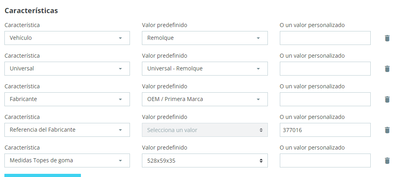
Task: Open the 528x59x35 value dropdown
Action: [204, 161]
